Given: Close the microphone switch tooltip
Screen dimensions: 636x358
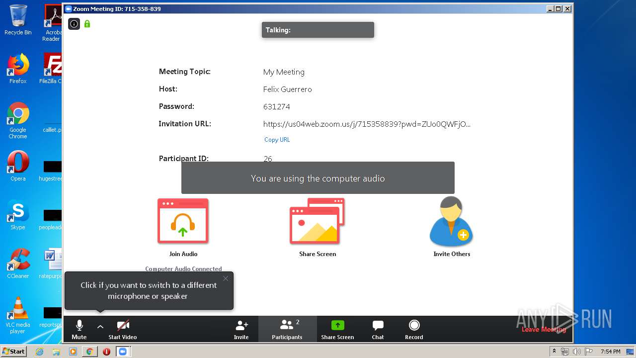Looking at the screenshot, I should pyautogui.click(x=226, y=278).
